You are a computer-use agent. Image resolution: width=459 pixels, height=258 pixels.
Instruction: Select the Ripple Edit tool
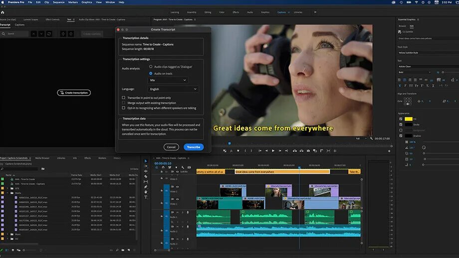click(x=146, y=171)
